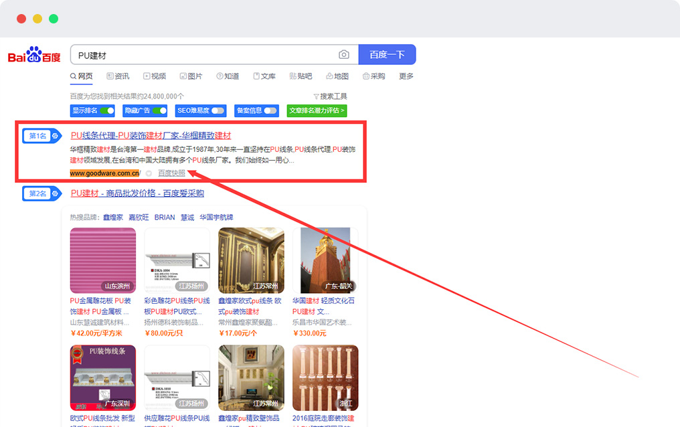Toggle the 显示排名 switch

coord(106,110)
